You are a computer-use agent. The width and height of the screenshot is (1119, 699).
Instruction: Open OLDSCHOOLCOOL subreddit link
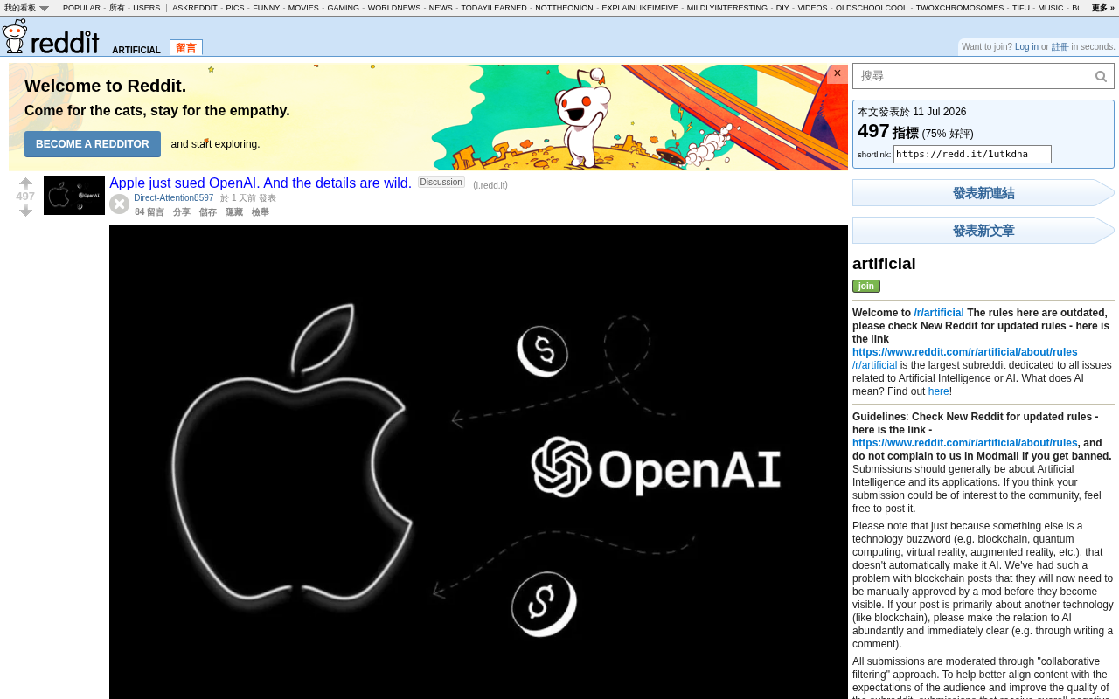pyautogui.click(x=872, y=8)
